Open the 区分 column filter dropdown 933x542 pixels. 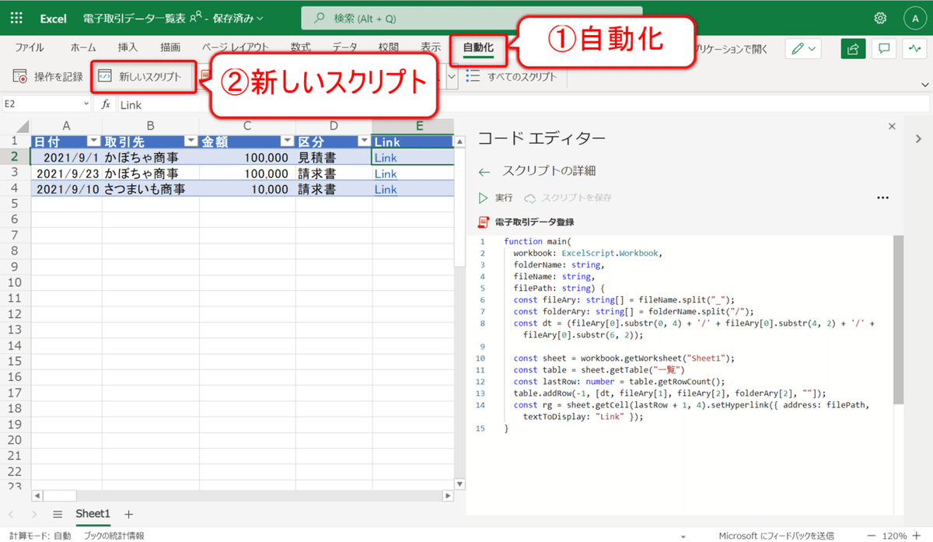364,142
